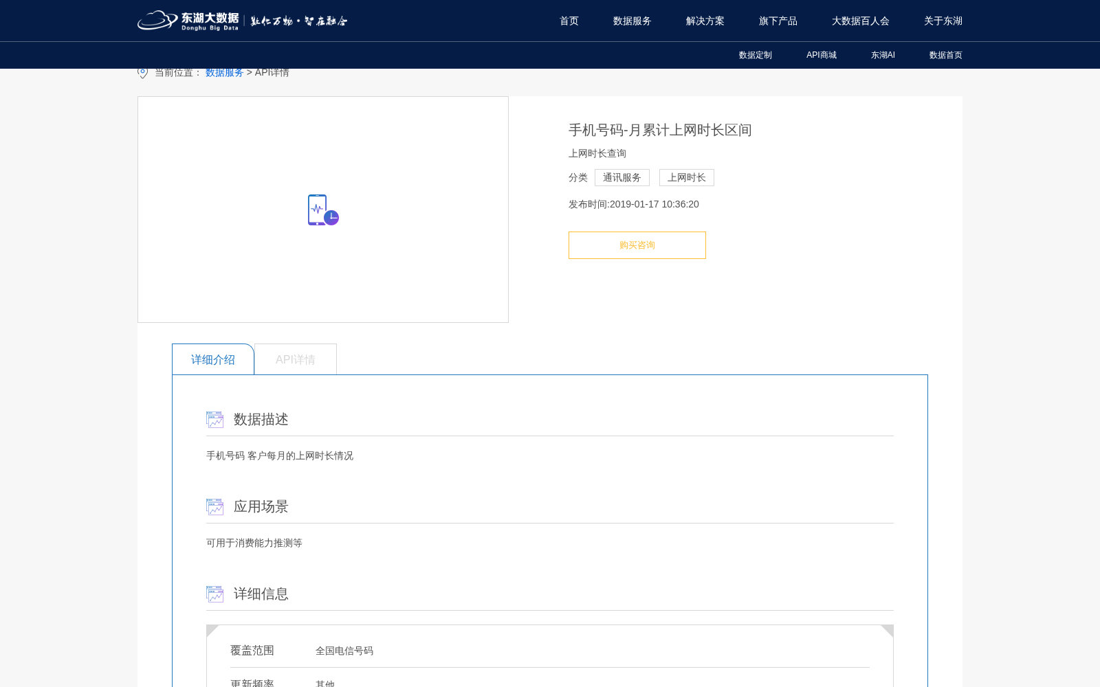Click the 覆盖范围 row label
This screenshot has height=687, width=1100.
click(x=252, y=651)
